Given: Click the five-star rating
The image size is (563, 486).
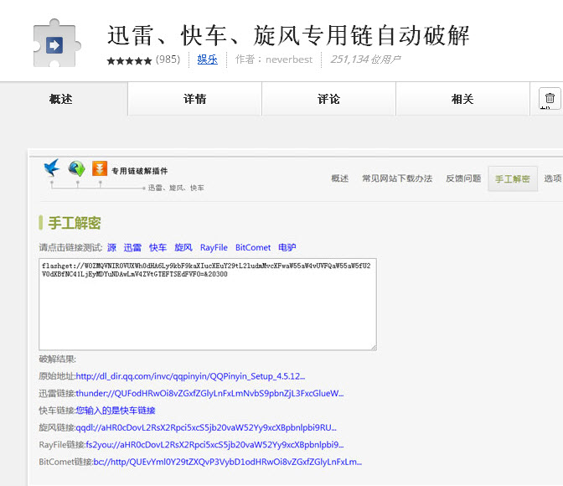Looking at the screenshot, I should click(x=129, y=60).
